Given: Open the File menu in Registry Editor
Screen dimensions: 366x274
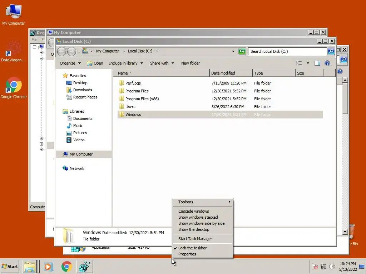Looking at the screenshot, I should 34,40.
